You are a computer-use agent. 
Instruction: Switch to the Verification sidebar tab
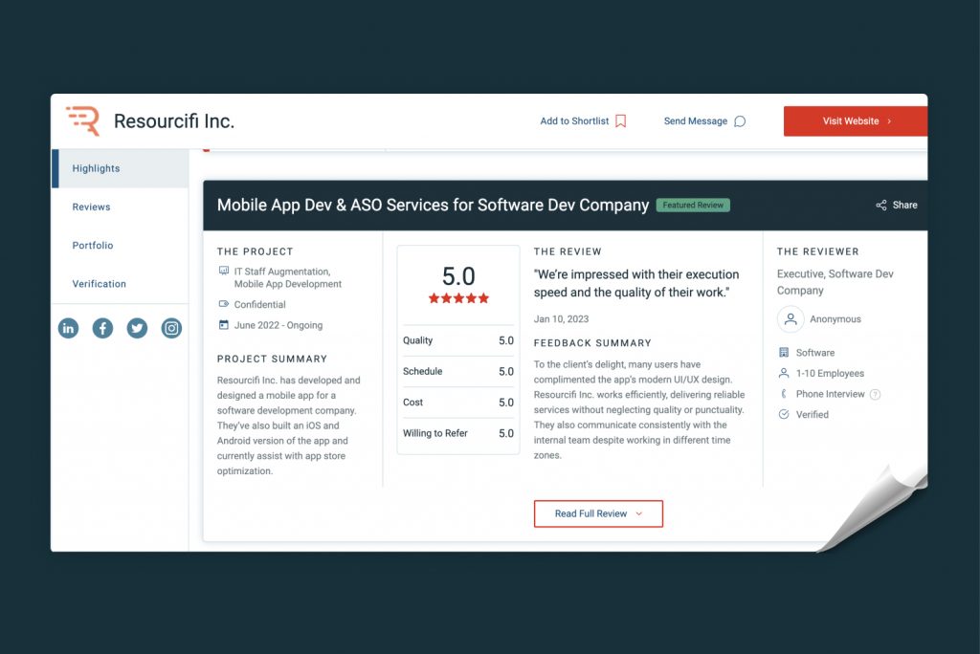[x=99, y=284]
